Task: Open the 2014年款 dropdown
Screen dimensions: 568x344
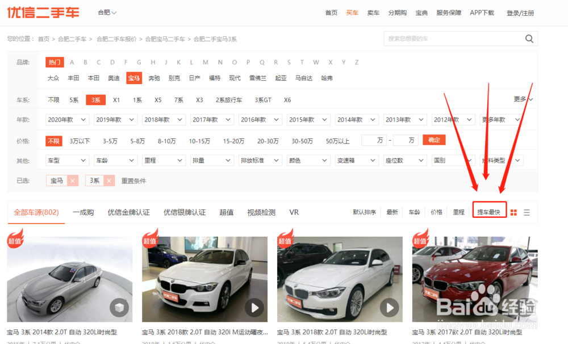Action: coord(357,120)
